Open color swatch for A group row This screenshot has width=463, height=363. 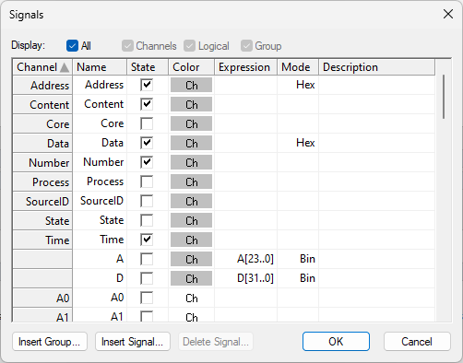[x=191, y=259]
